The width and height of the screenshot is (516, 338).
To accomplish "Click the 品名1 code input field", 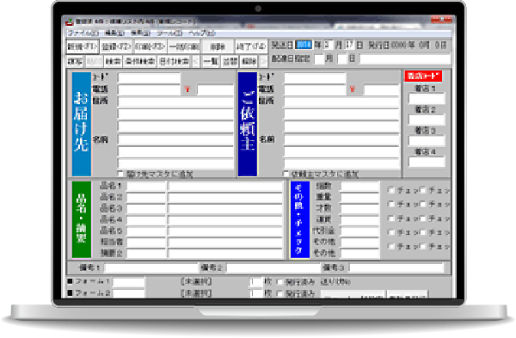I will click(x=146, y=187).
